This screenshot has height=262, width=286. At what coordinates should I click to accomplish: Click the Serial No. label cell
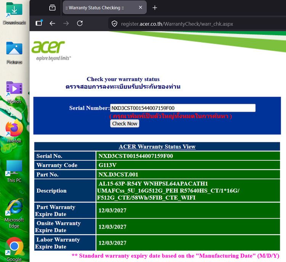pyautogui.click(x=65, y=156)
